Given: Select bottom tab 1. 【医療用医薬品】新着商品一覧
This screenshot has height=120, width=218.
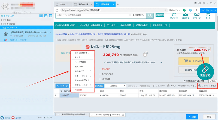Looking at the screenshot, I should pos(72,115).
